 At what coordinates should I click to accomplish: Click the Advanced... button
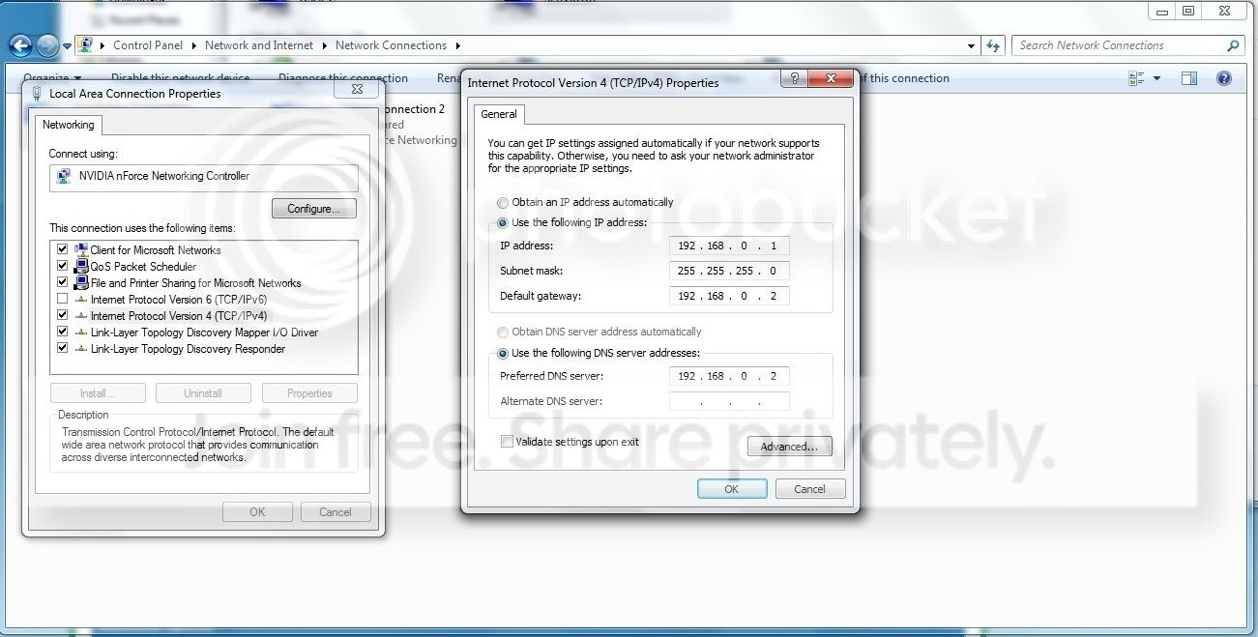[x=789, y=447]
